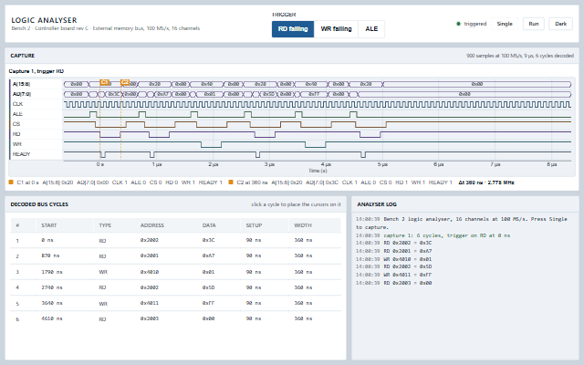Select decoded cycle starting at 870 ns
584x365 pixels.
pyautogui.click(x=175, y=255)
